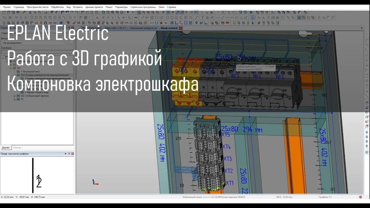Click the green location pin icon
The width and height of the screenshot is (370, 208).
coord(196,23)
